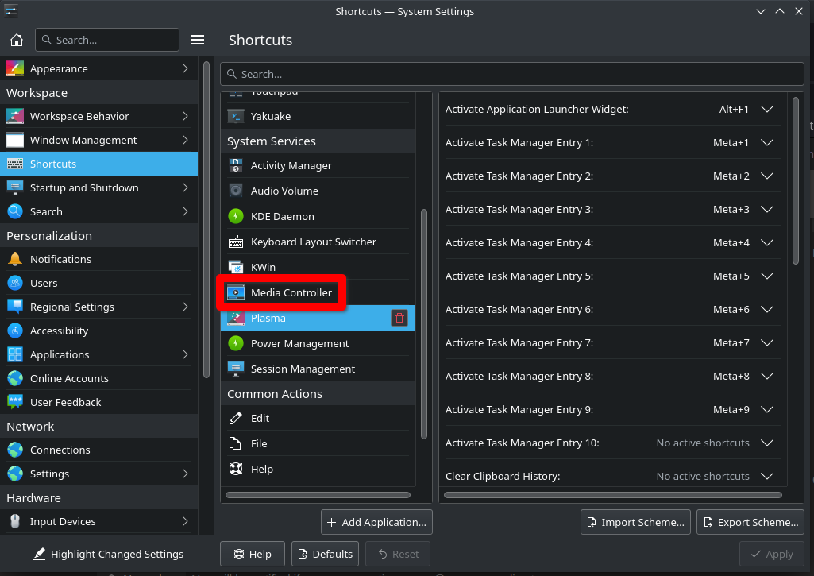Click the Regional Settings icon

click(x=15, y=307)
